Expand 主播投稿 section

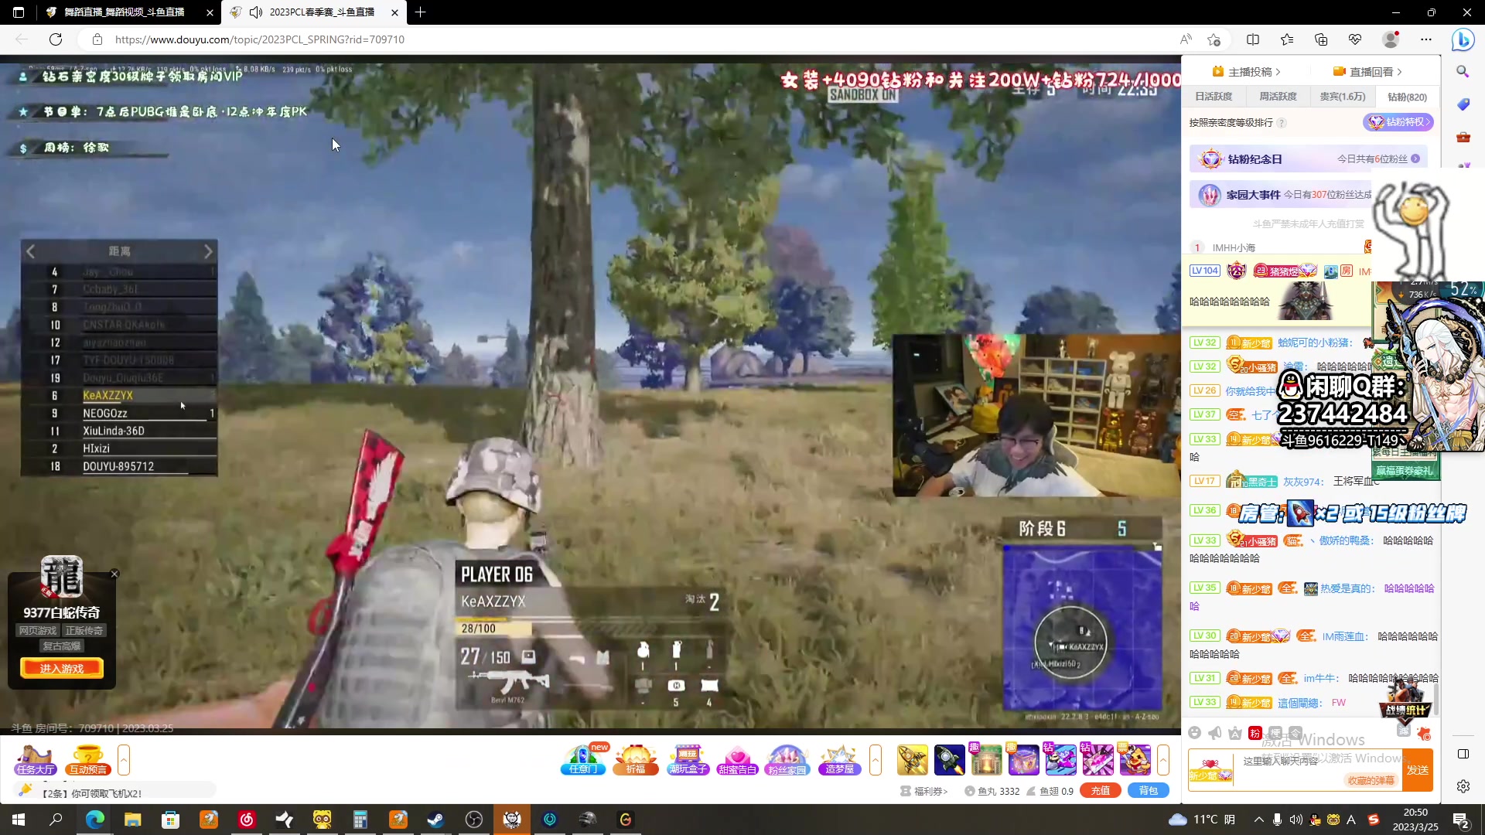click(1246, 72)
